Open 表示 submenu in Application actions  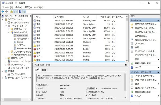pos(137,59)
